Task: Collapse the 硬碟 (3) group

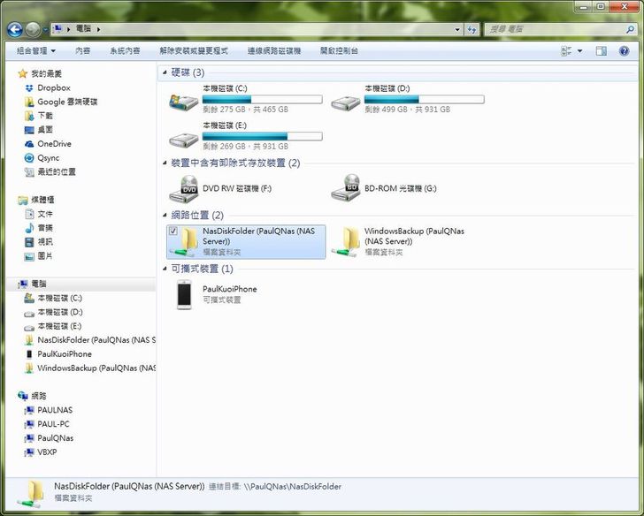Action: coord(165,72)
